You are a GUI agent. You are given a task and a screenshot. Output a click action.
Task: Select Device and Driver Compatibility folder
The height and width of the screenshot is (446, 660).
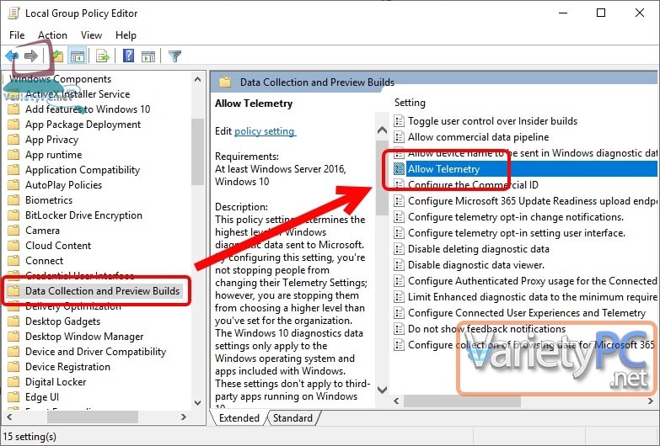pyautogui.click(x=95, y=352)
